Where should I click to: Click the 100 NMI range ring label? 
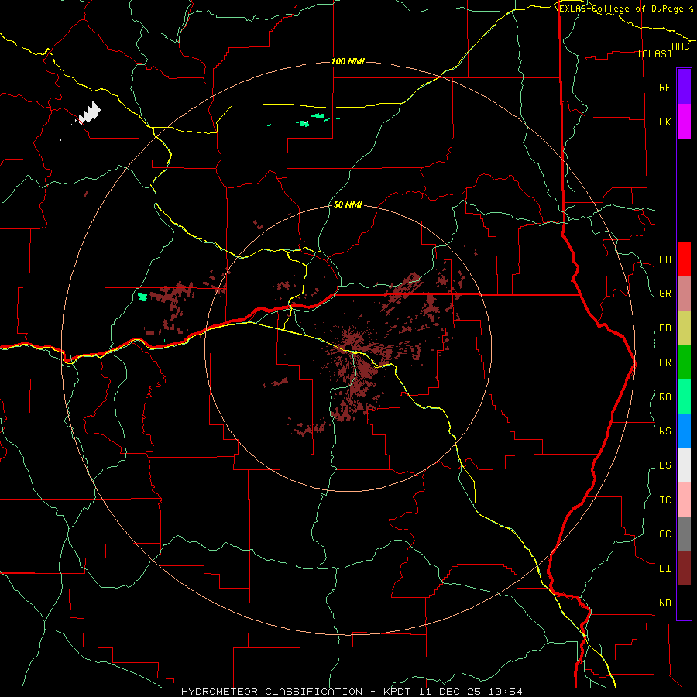(348, 61)
